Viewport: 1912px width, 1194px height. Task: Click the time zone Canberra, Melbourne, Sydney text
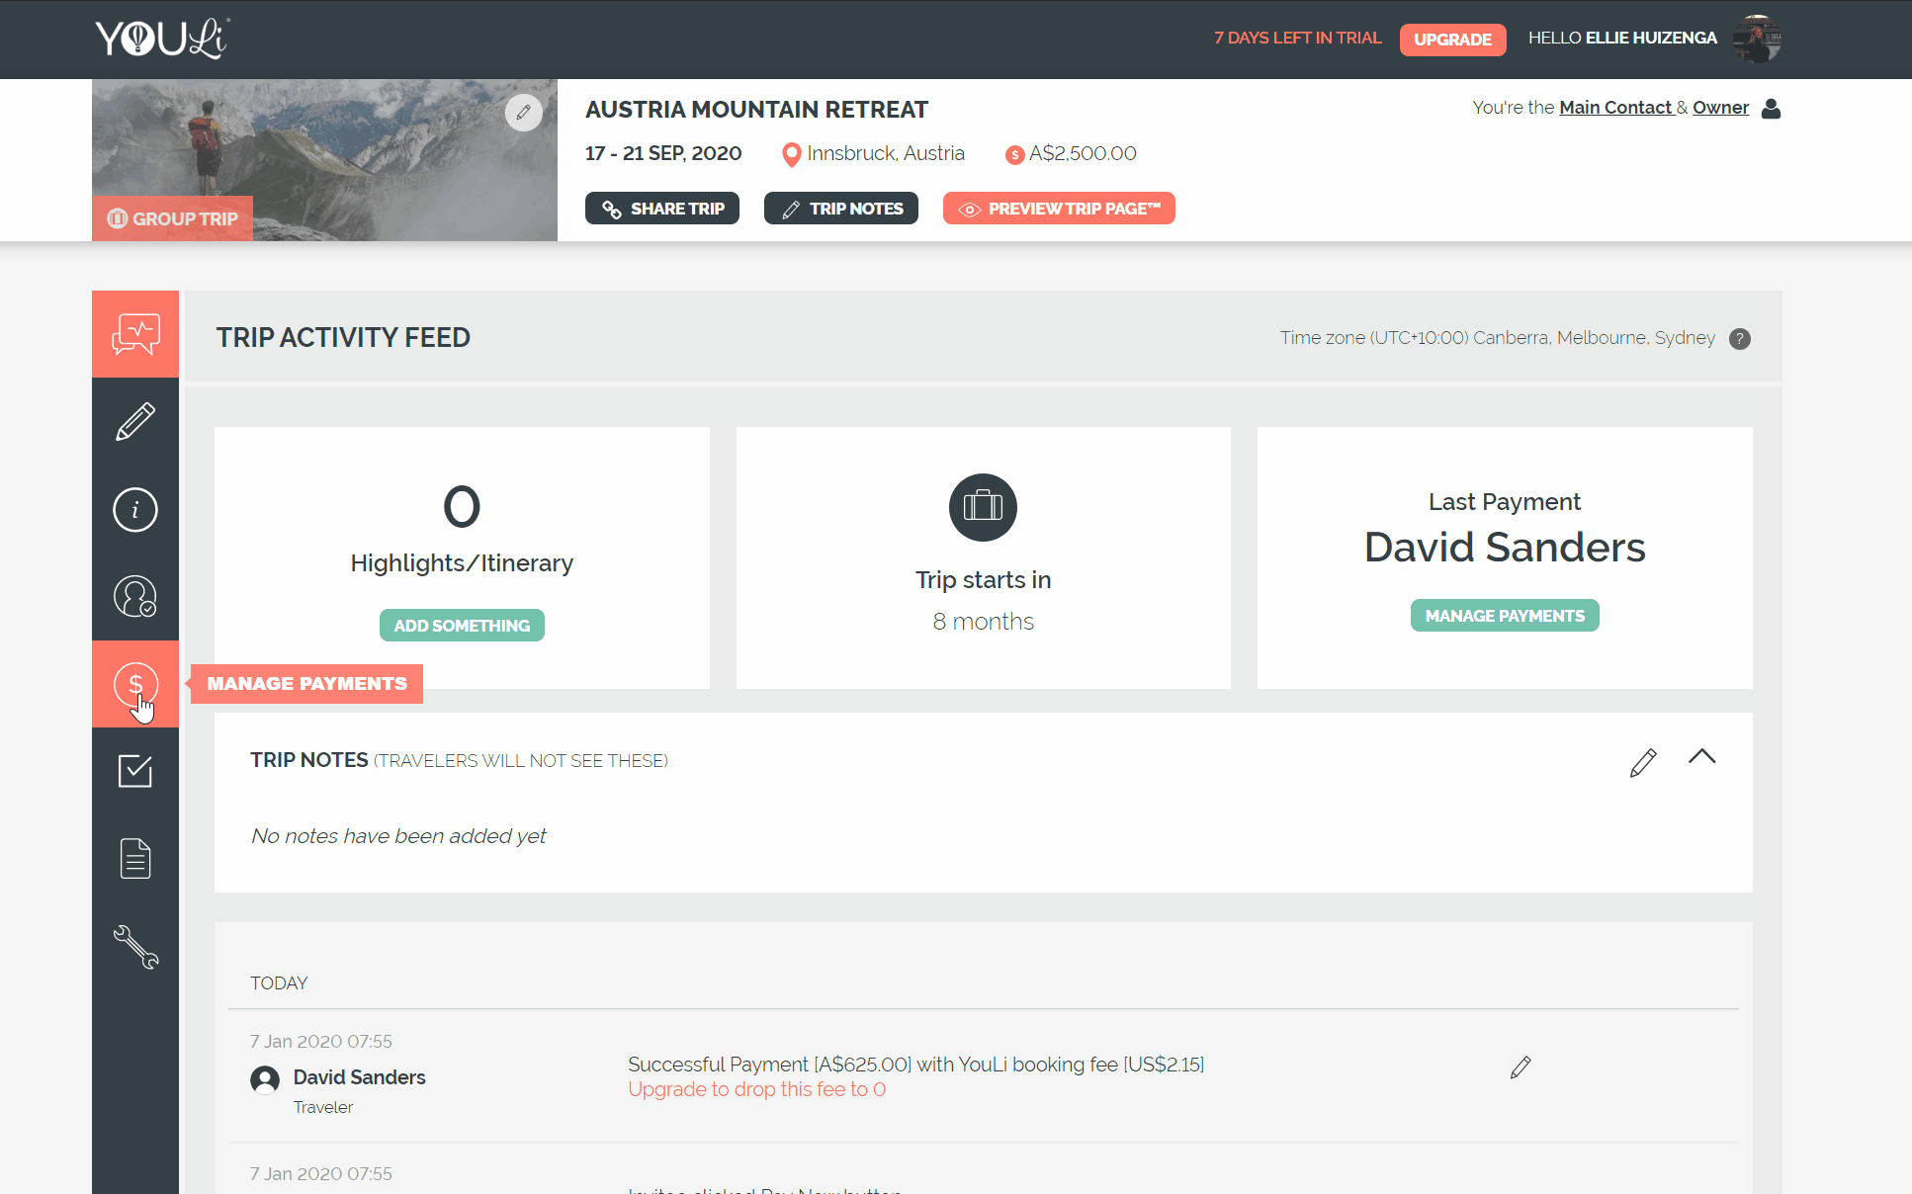[1498, 338]
